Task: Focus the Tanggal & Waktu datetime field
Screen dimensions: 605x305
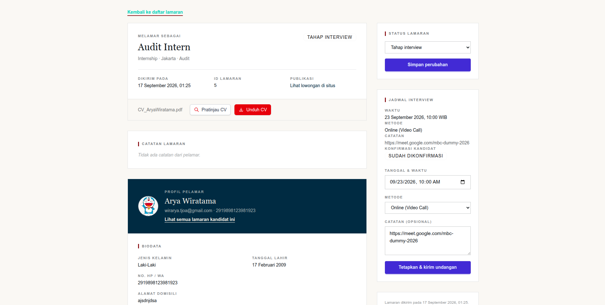Action: coord(428,182)
